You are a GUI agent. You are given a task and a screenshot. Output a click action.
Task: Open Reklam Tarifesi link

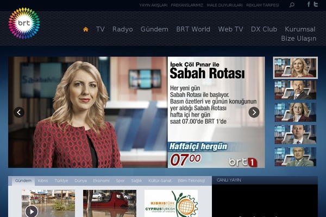click(262, 5)
